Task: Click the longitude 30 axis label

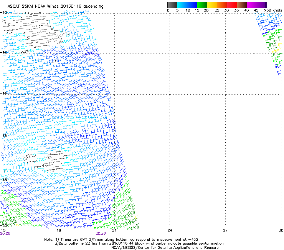Action: point(281,230)
